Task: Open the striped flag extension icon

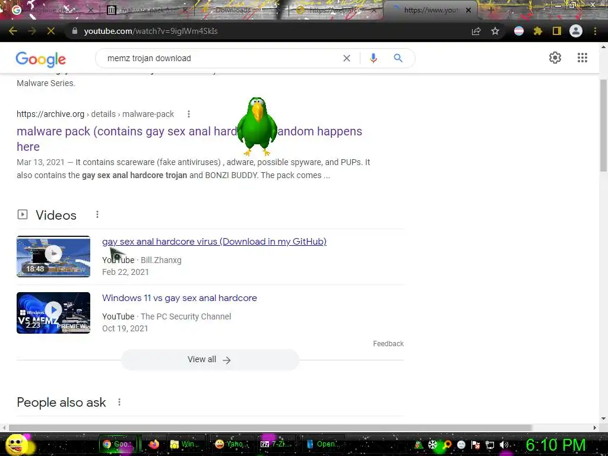Action: [x=519, y=31]
